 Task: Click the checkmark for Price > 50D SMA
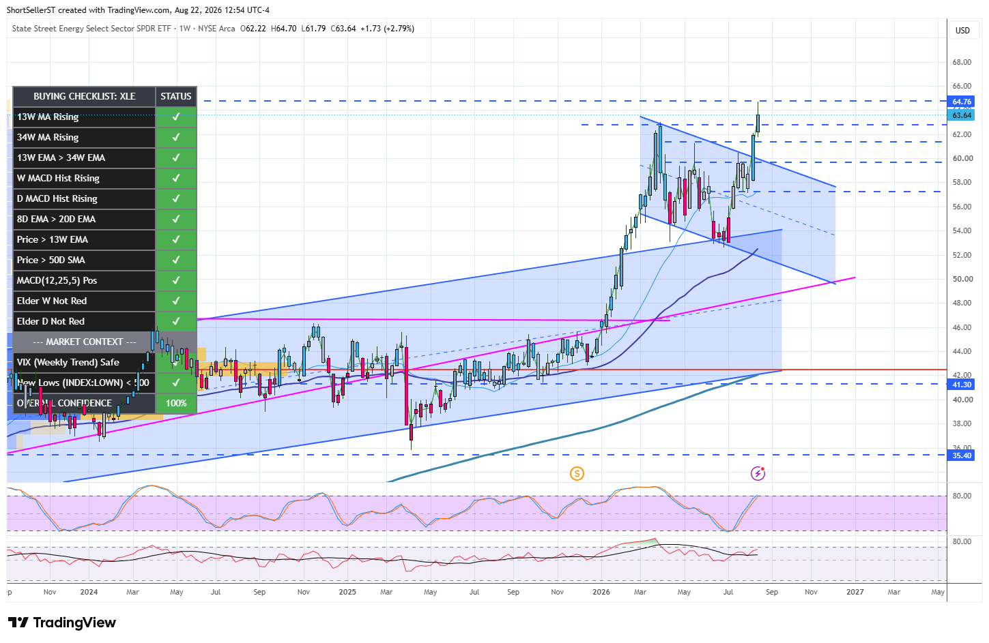pos(176,260)
